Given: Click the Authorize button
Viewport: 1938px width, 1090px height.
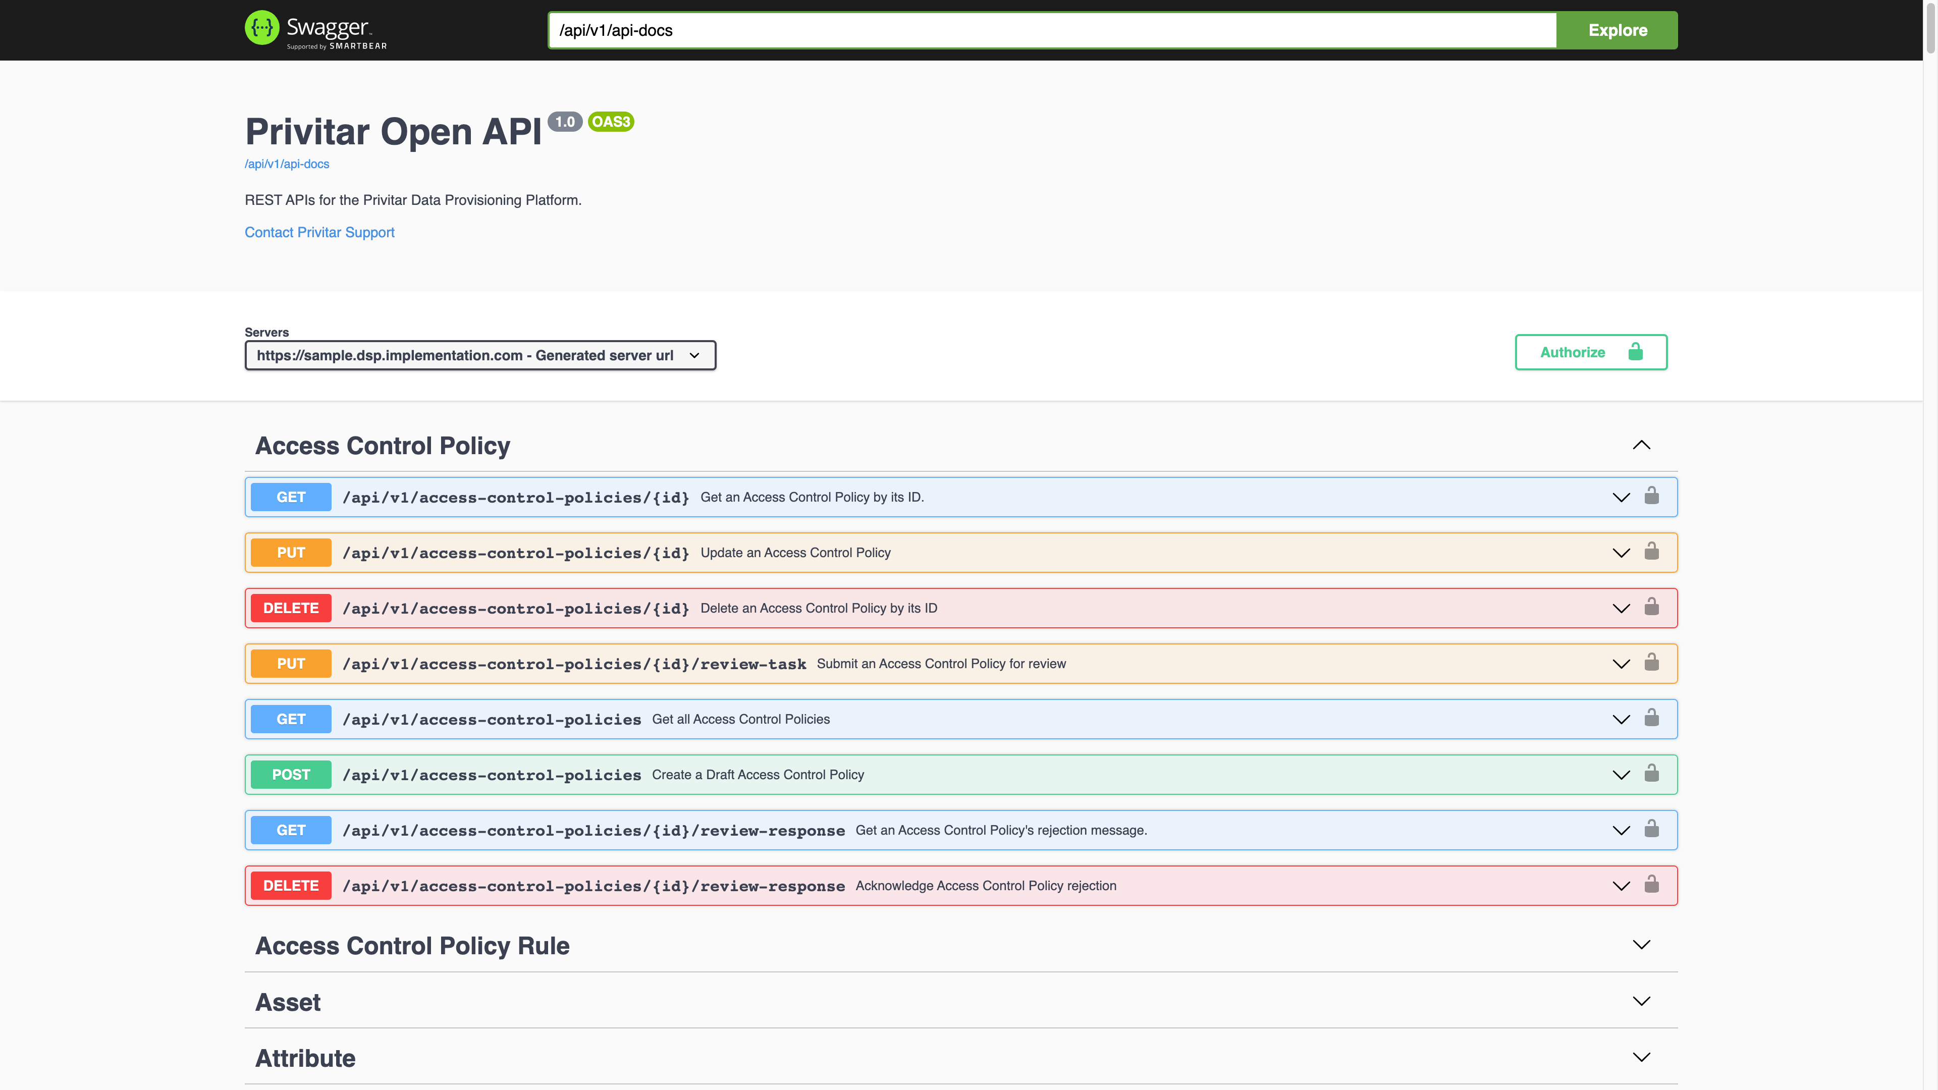Looking at the screenshot, I should click(1590, 352).
